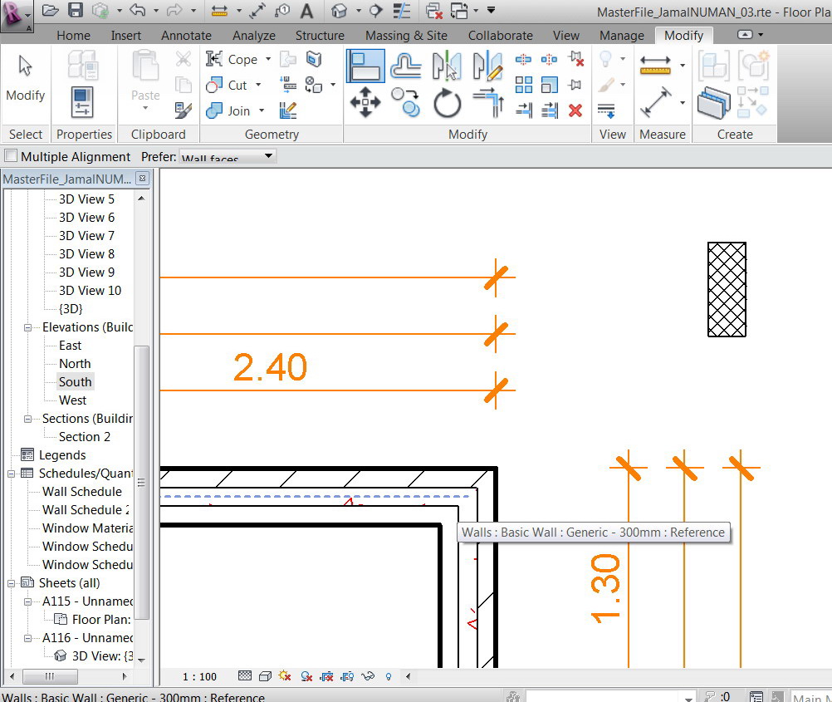Open the Cut geometry dropdown arrow
This screenshot has width=832, height=702.
258,85
